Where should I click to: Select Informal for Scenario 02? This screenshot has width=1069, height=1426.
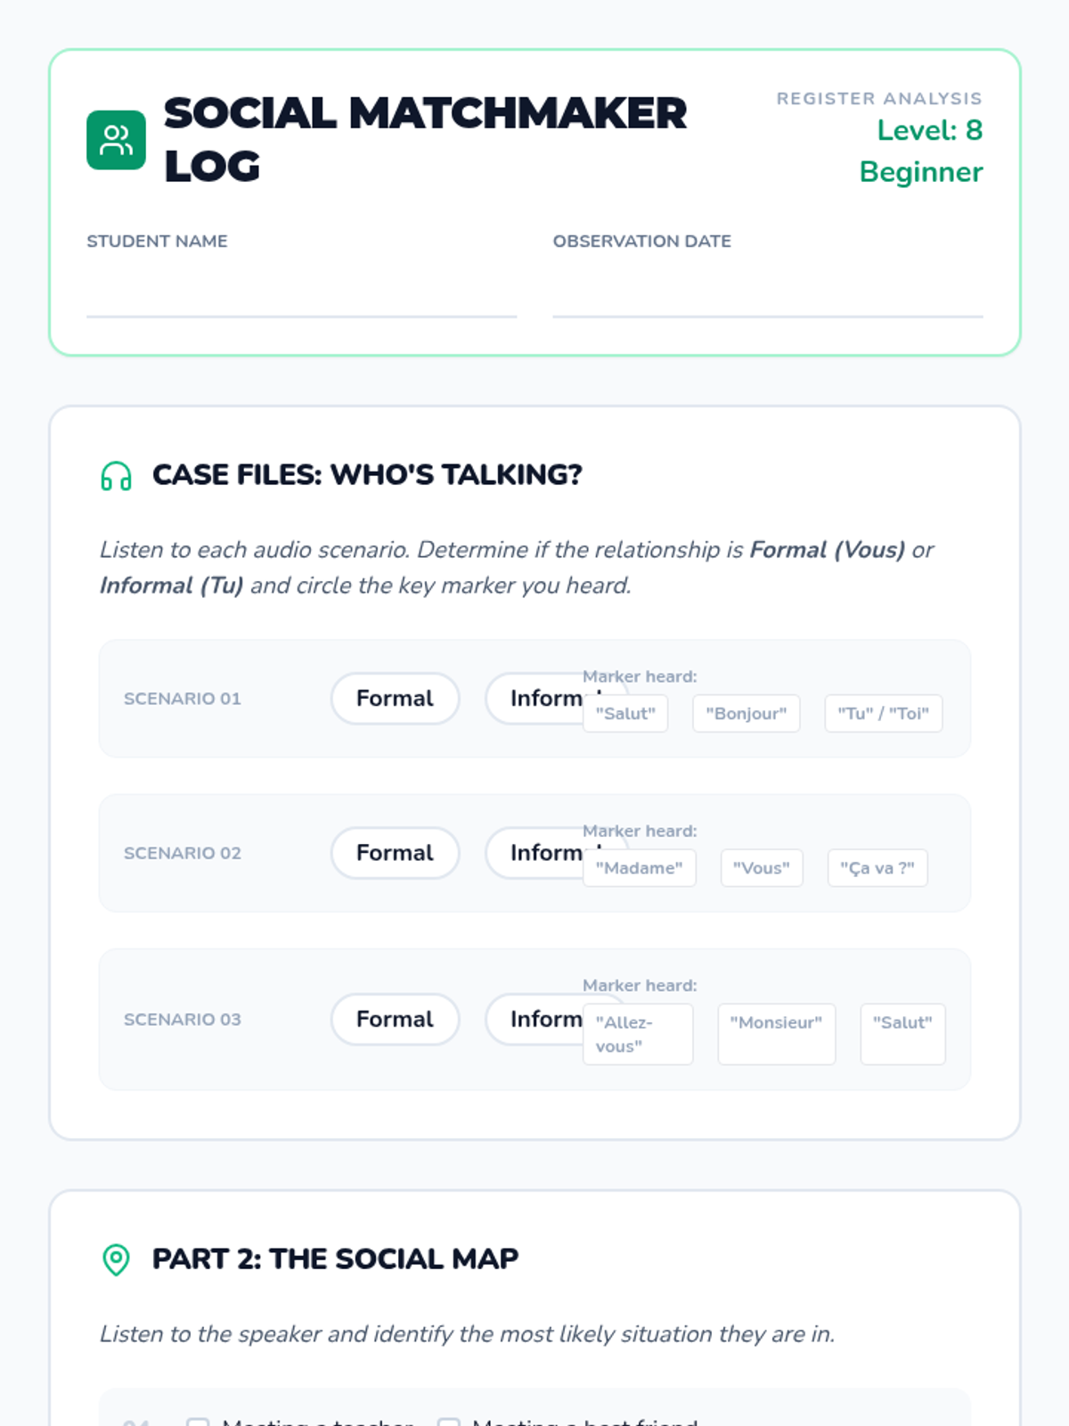[534, 853]
